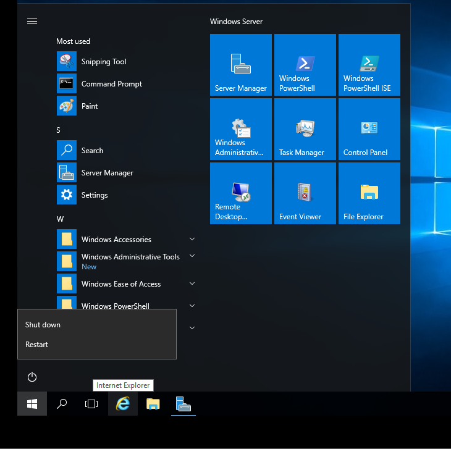Open File Explorer from the taskbar
The width and height of the screenshot is (451, 449).
coord(153,403)
